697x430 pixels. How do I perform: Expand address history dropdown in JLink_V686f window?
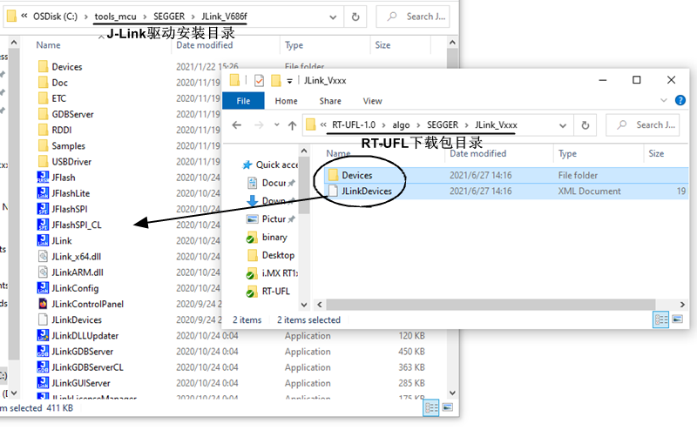pyautogui.click(x=333, y=17)
